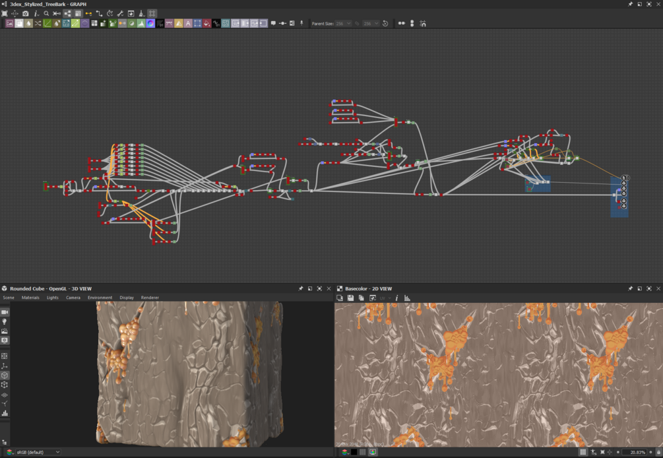Screen dimensions: 663x458
Task: Add a Channel Shuffle node
Action: click(x=38, y=24)
